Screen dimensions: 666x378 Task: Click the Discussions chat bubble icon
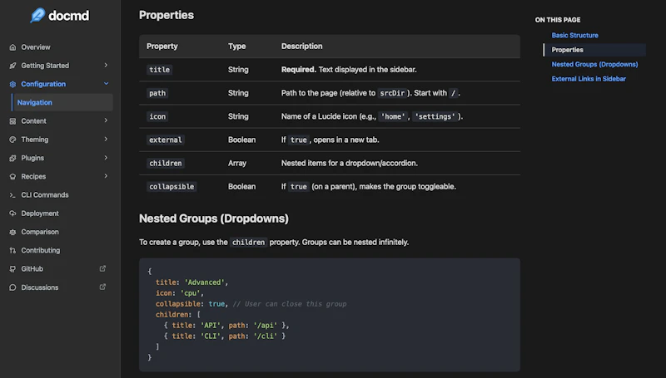point(12,287)
